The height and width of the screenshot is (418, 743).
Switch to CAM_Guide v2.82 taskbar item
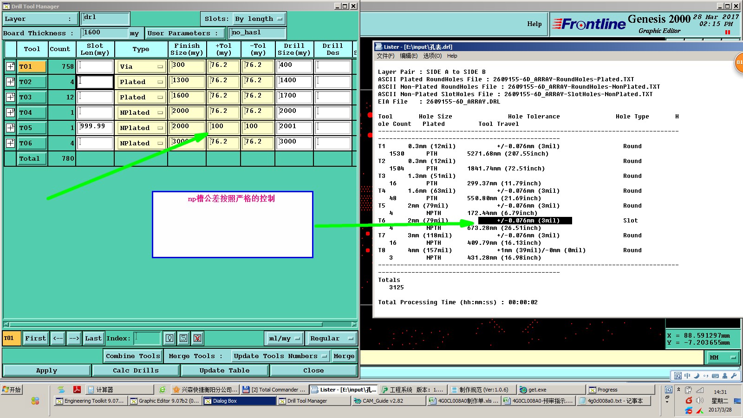388,401
